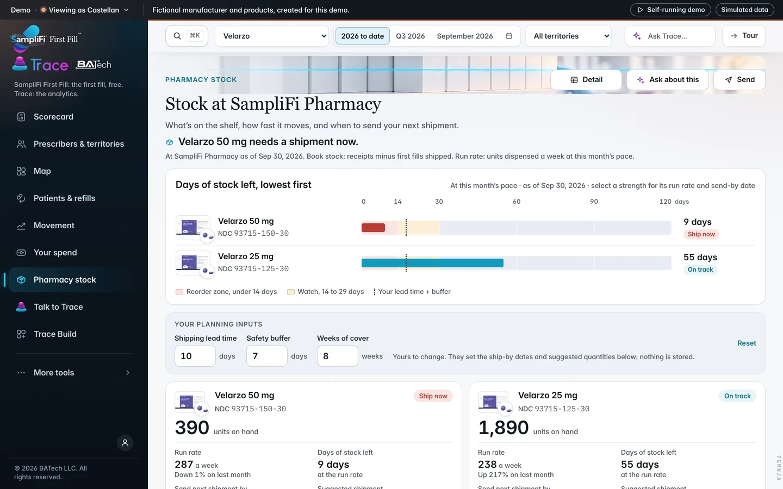
Task: Select the Velarzo 50 mg red stock bar
Action: point(373,228)
